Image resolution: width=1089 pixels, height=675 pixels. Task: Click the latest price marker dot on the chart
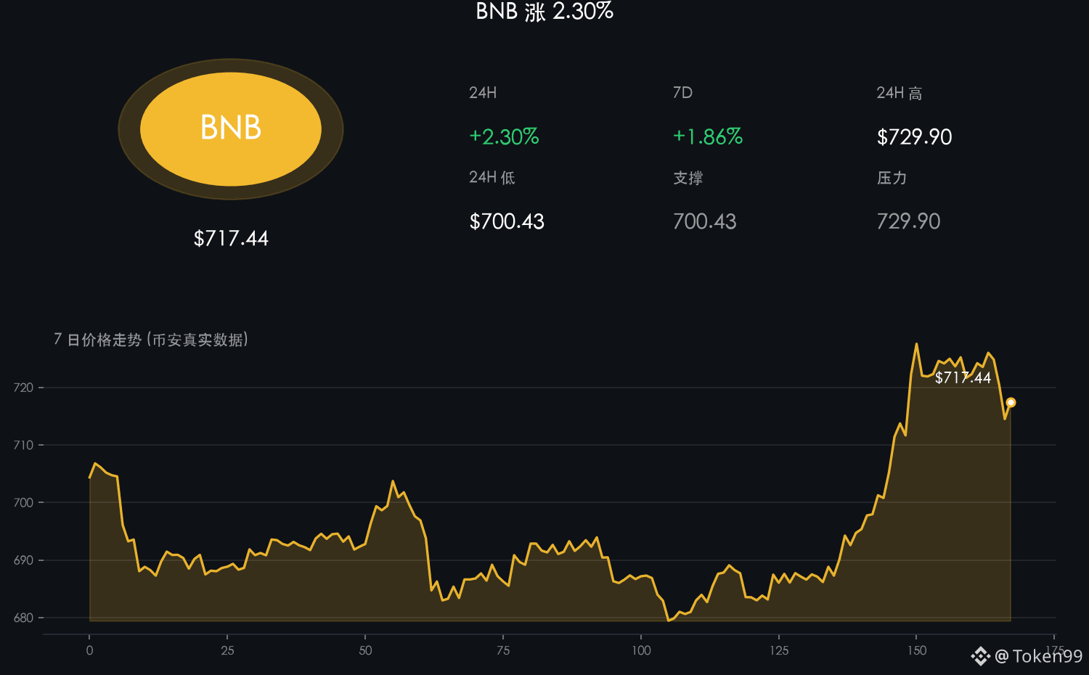(1011, 402)
